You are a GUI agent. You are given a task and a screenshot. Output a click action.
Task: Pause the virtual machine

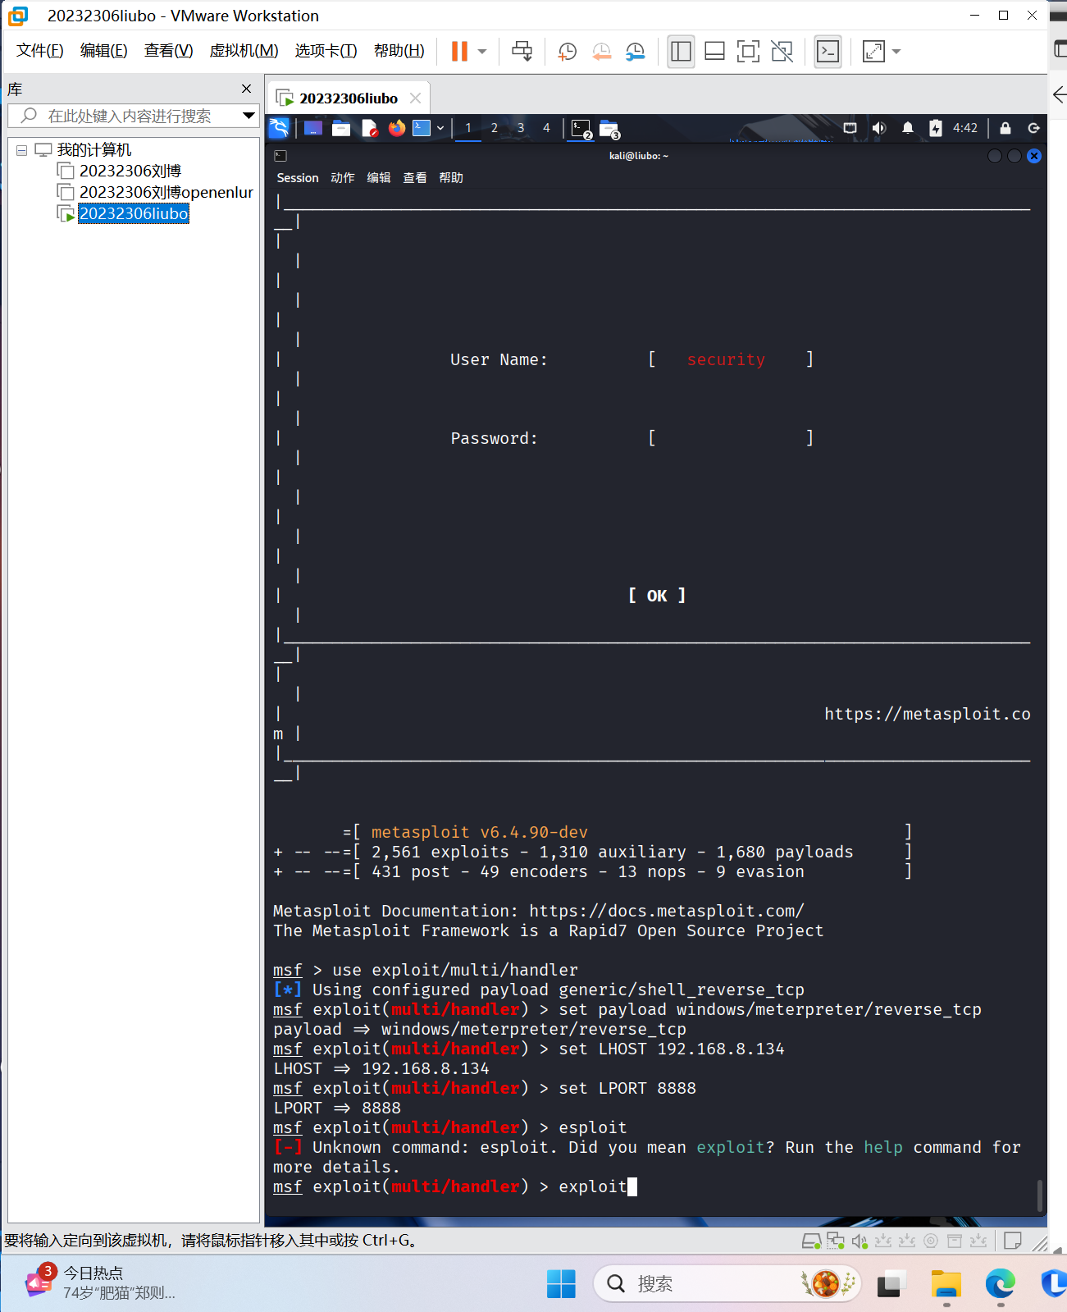(459, 52)
